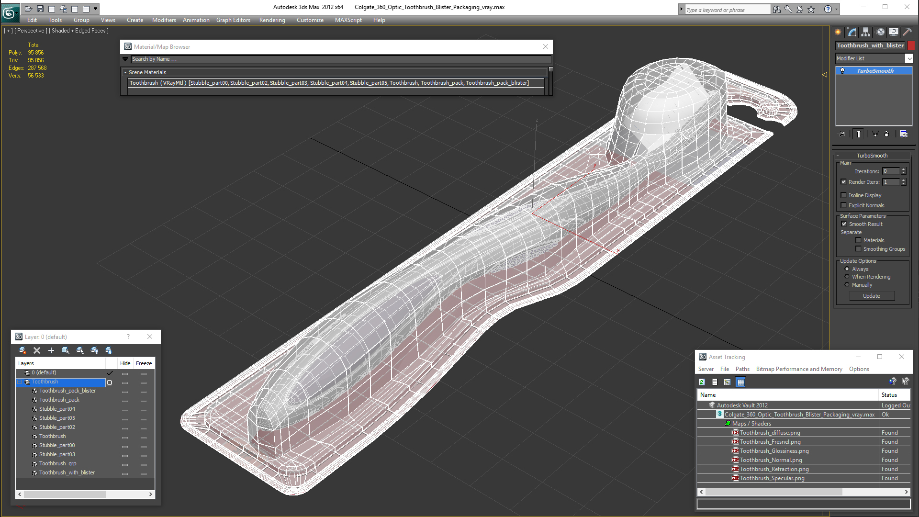Switch Asset Tracking to table view
Viewport: 919px width, 517px height.
click(741, 382)
